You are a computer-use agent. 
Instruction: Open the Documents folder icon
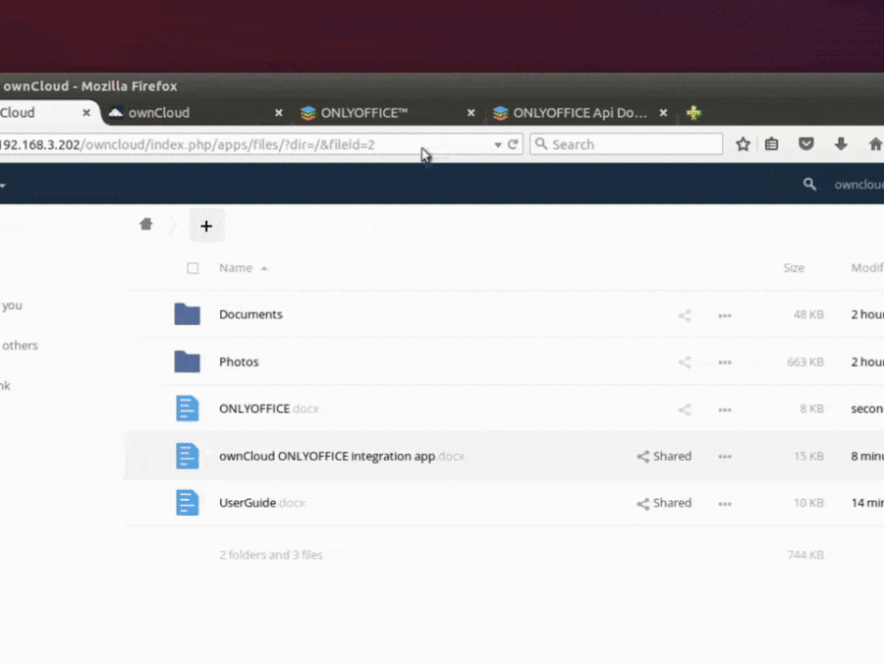pos(187,314)
